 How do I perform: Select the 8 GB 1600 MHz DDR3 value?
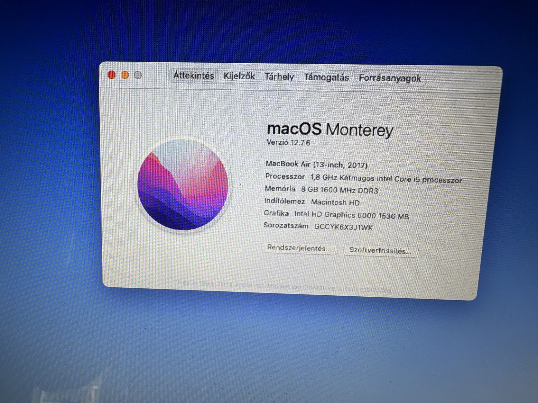(x=339, y=190)
